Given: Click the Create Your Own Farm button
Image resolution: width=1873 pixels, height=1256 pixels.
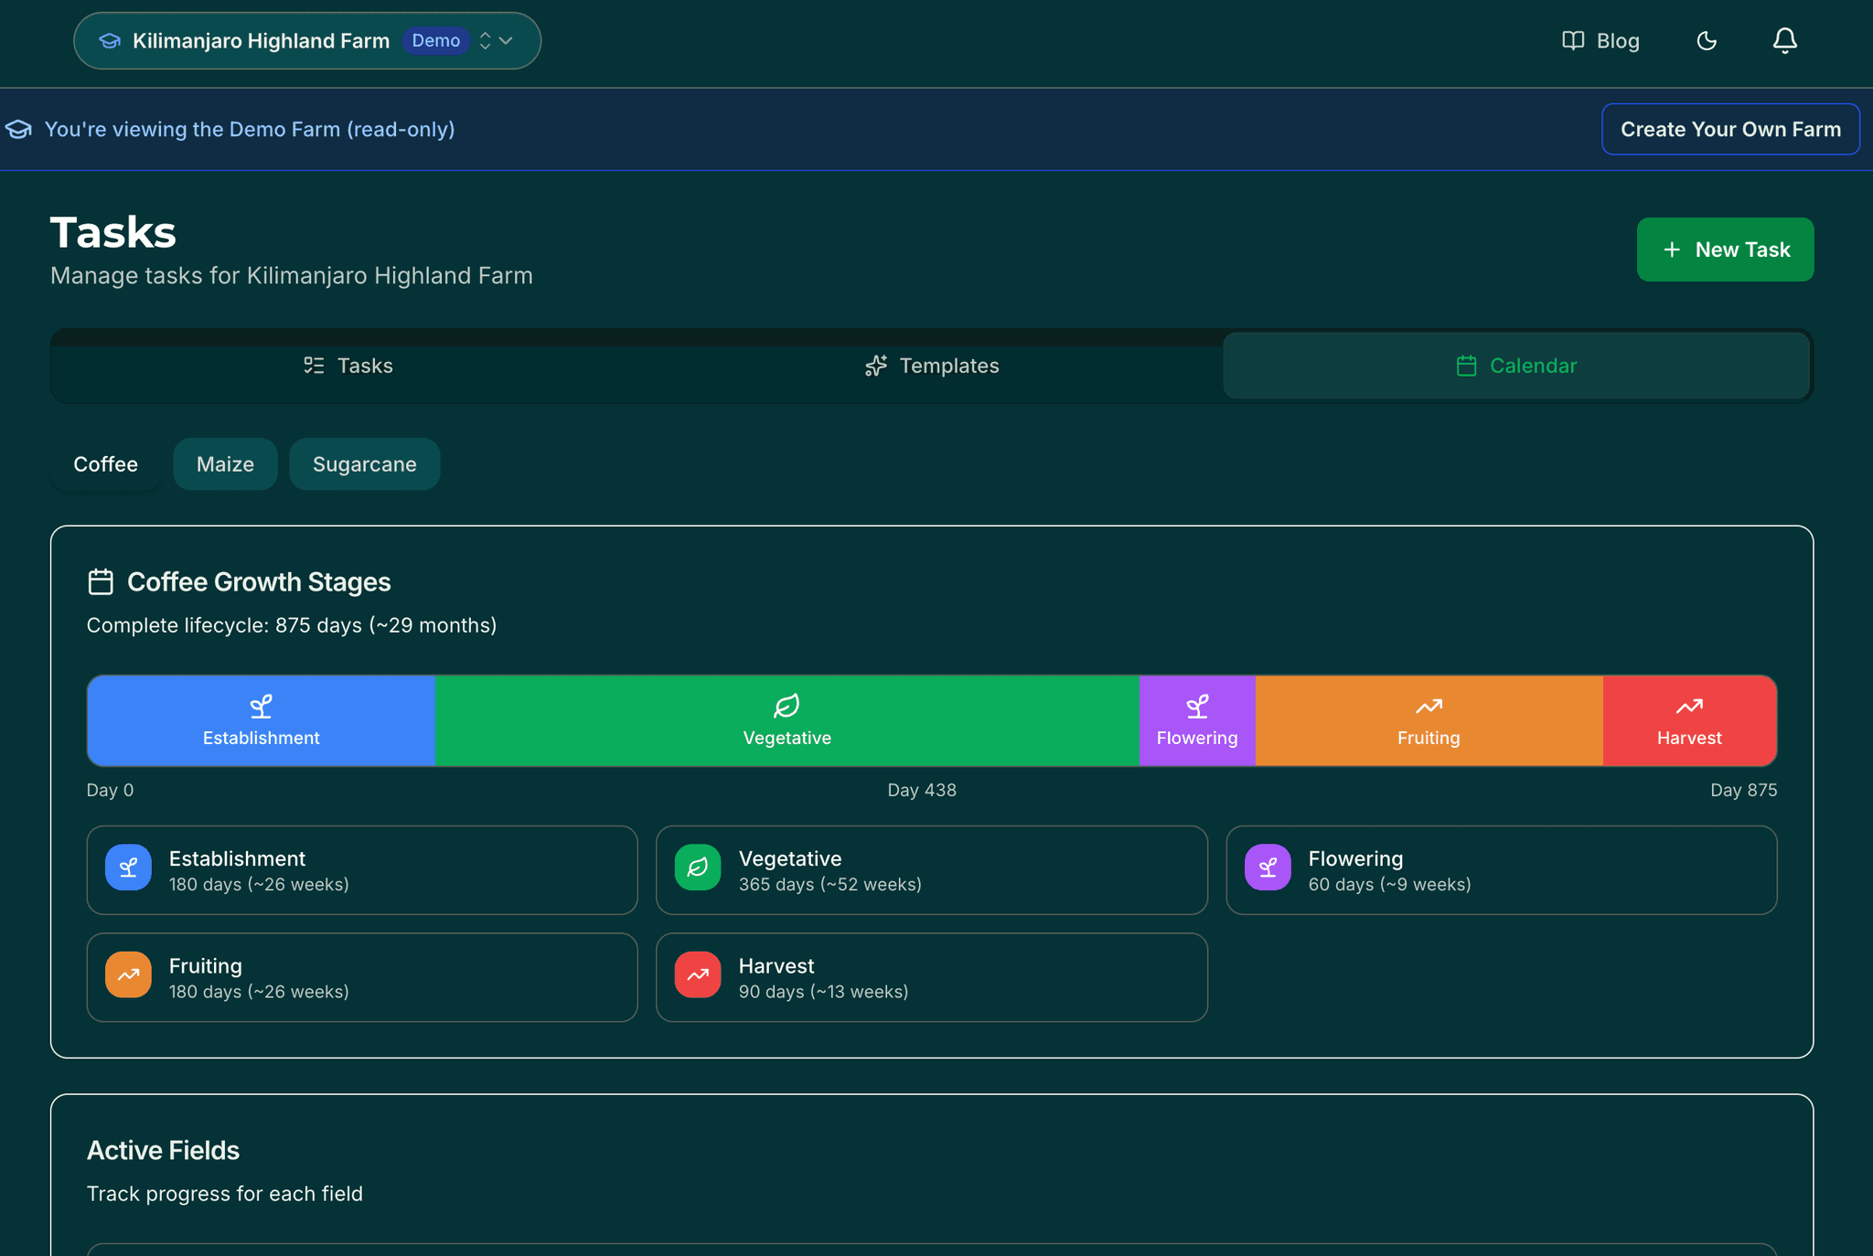Looking at the screenshot, I should (1729, 129).
